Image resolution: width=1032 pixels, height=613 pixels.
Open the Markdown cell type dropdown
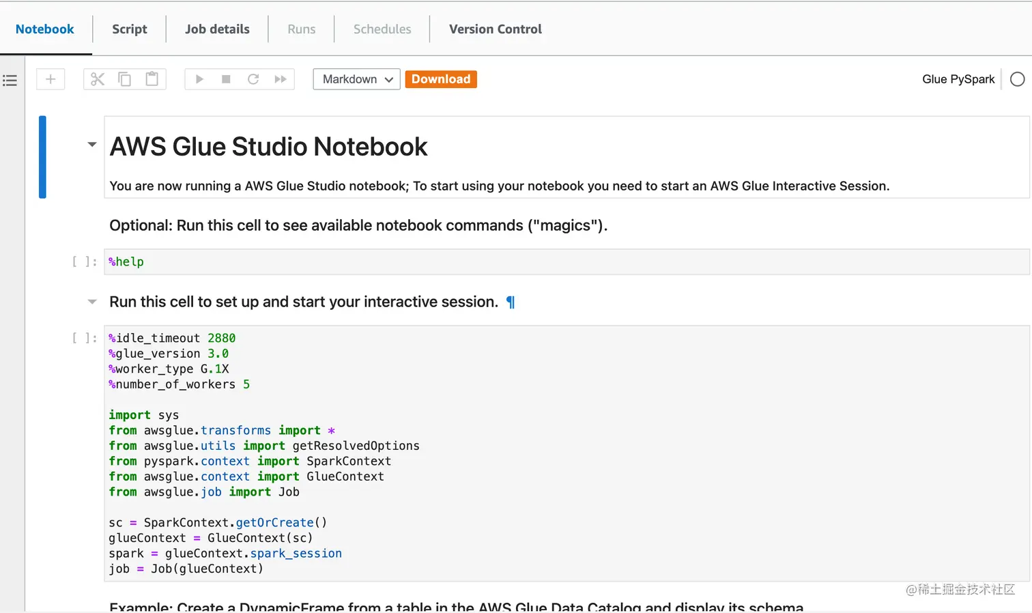356,79
